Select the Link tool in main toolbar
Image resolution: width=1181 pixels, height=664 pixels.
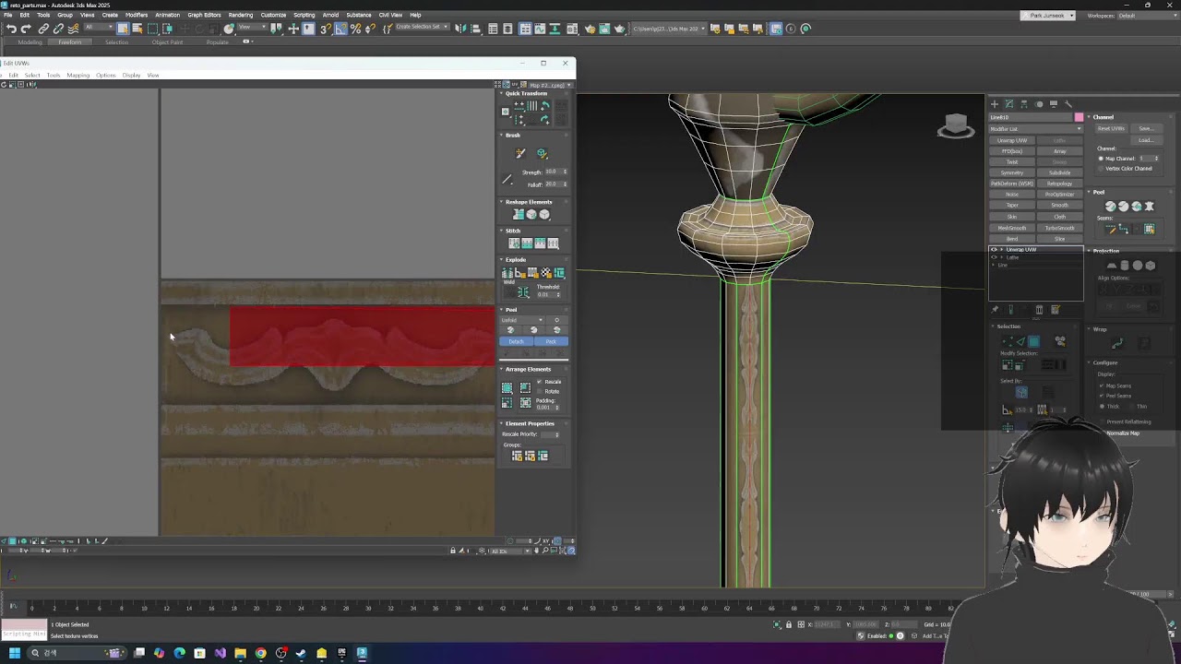pyautogui.click(x=43, y=29)
